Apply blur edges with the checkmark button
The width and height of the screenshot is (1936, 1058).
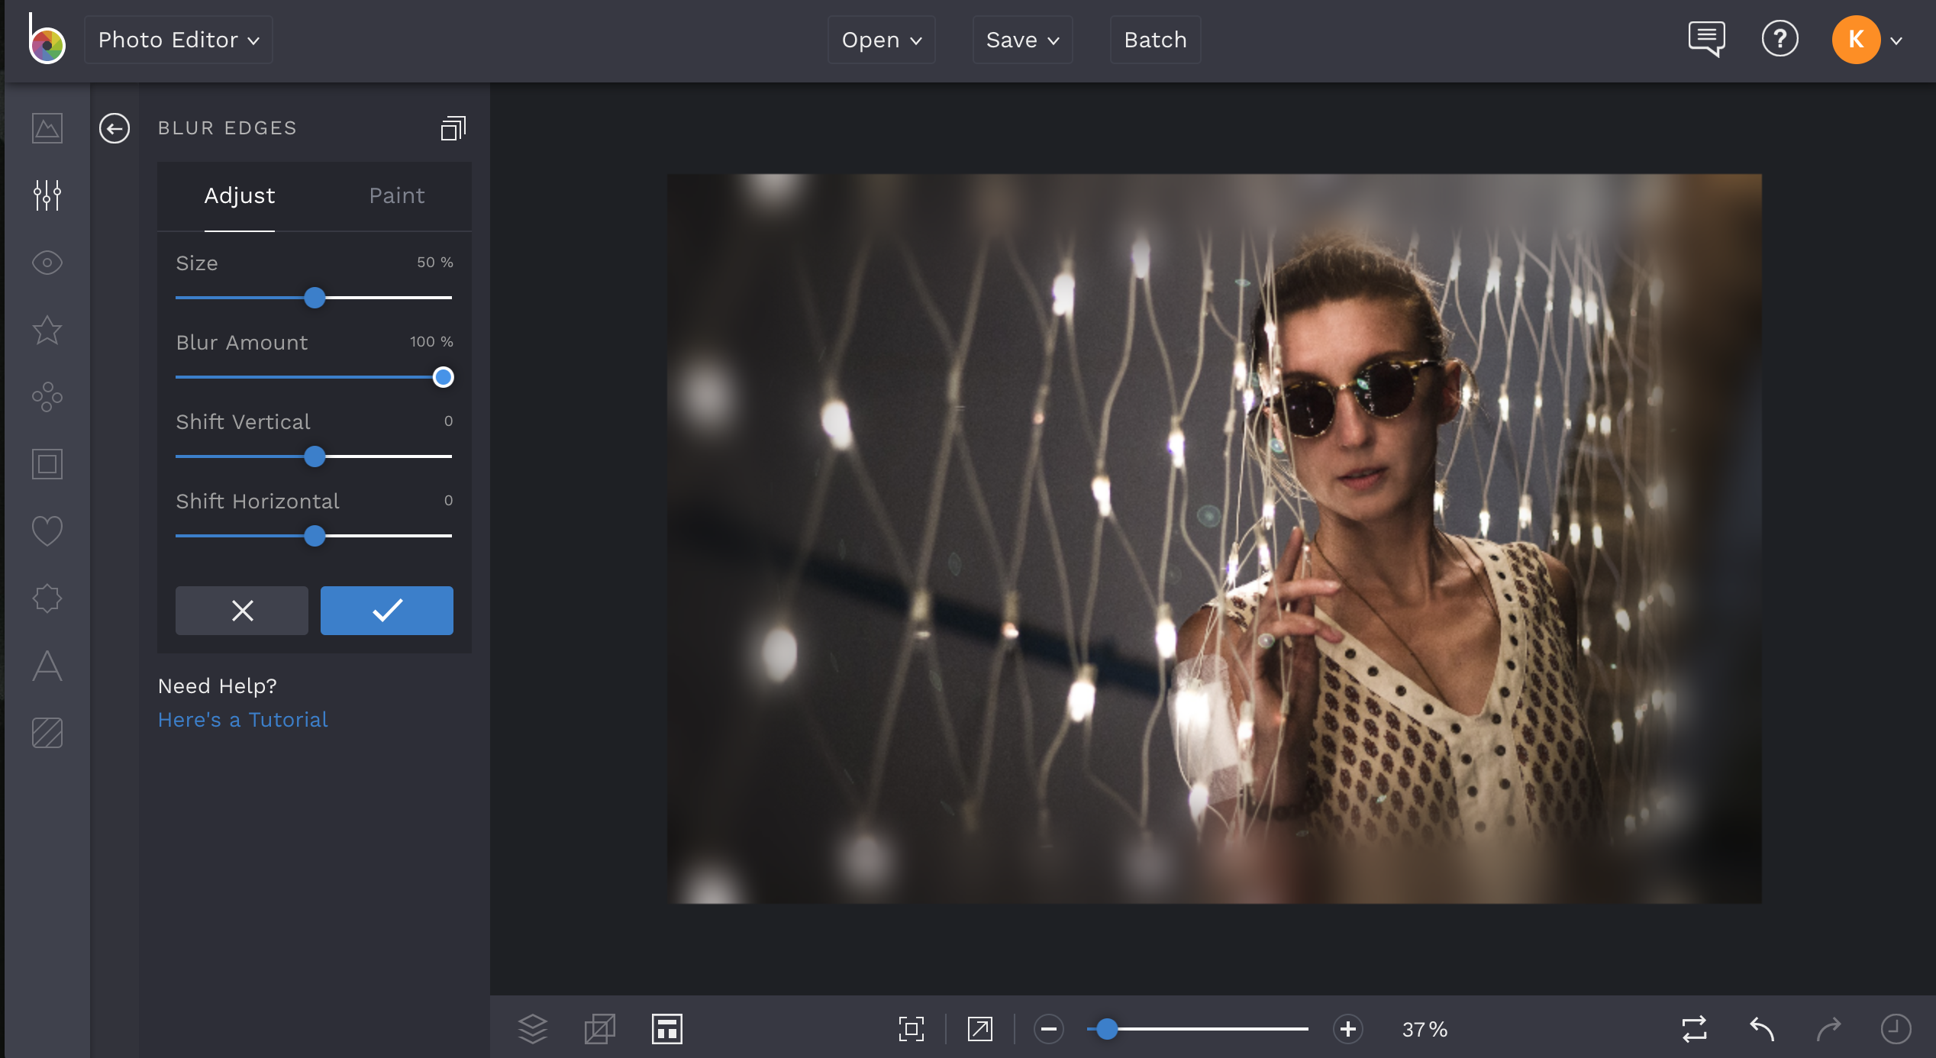coord(387,611)
